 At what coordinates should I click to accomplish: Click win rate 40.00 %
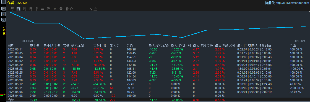pos(295,84)
